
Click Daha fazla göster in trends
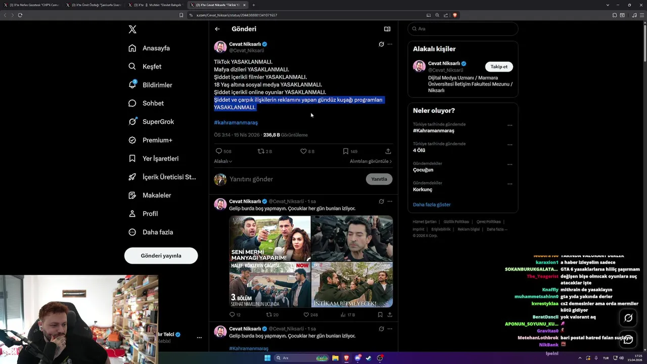pyautogui.click(x=432, y=205)
